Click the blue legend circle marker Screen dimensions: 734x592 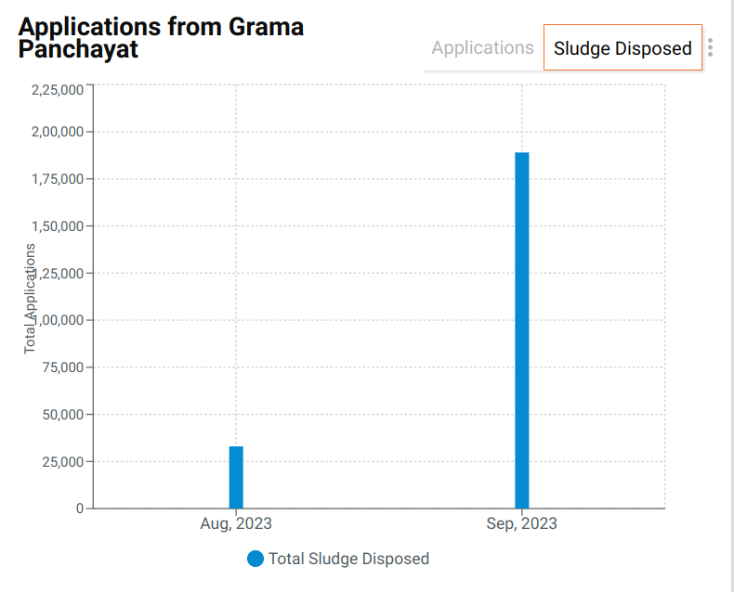[x=256, y=559]
